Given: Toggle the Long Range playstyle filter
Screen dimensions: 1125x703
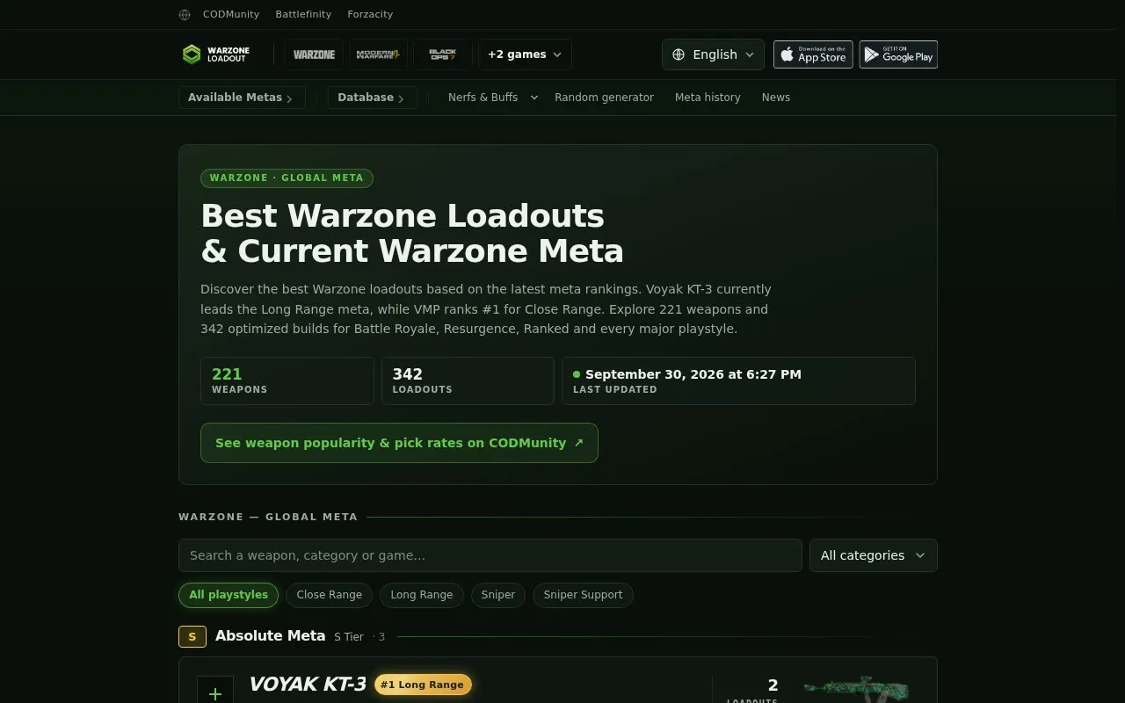Looking at the screenshot, I should point(422,595).
